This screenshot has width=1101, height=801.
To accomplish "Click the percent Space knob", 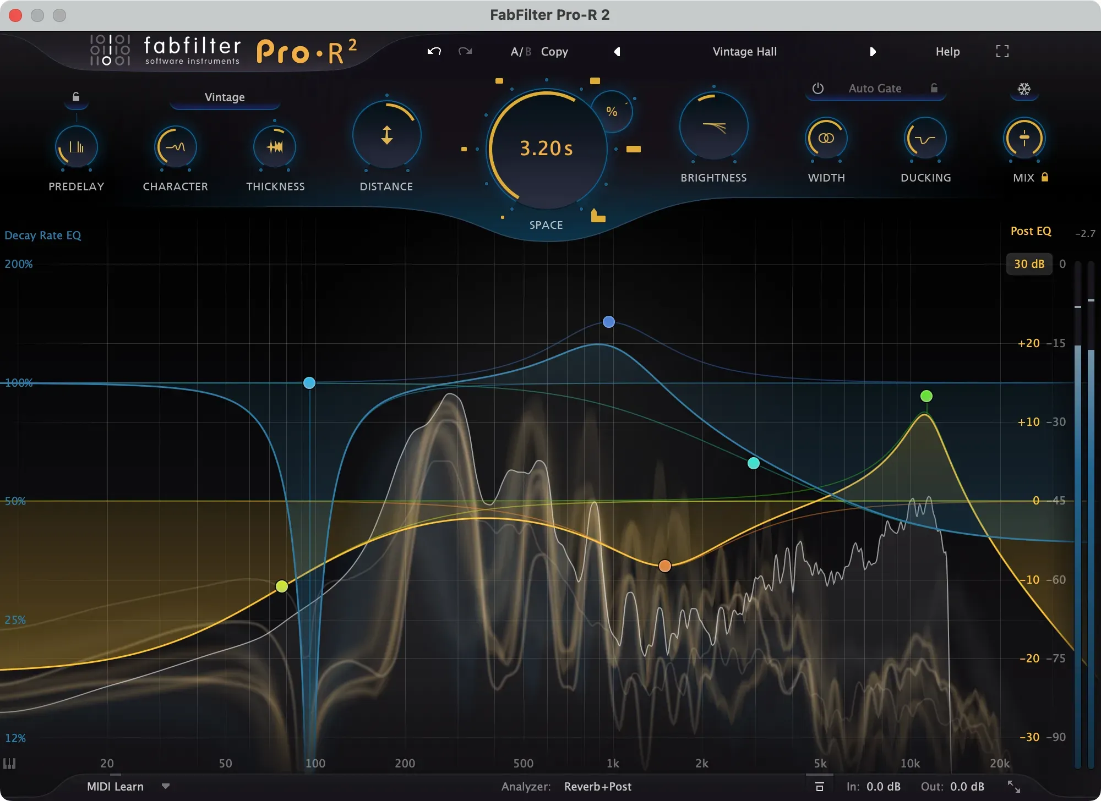I will 612,112.
